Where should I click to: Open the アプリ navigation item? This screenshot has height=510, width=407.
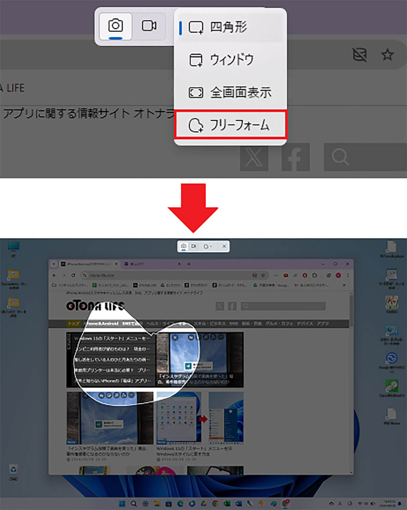click(x=323, y=324)
